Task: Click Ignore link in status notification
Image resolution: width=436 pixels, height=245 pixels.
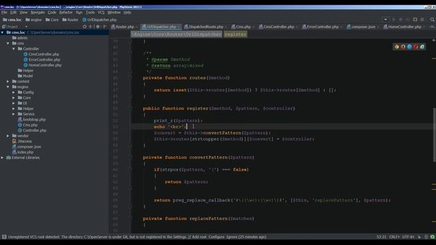Action: tap(232, 237)
